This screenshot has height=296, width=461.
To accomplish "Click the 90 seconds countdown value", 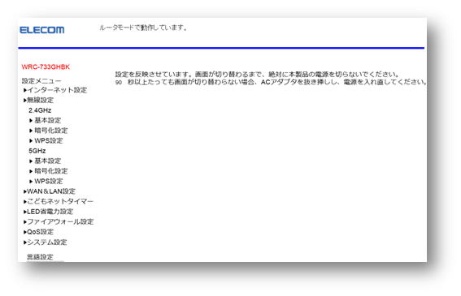I will coord(119,83).
